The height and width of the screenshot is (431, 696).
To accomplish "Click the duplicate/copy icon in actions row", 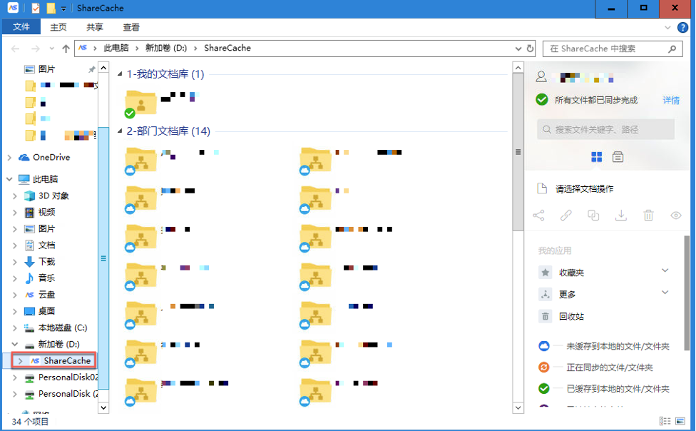I will coord(593,215).
